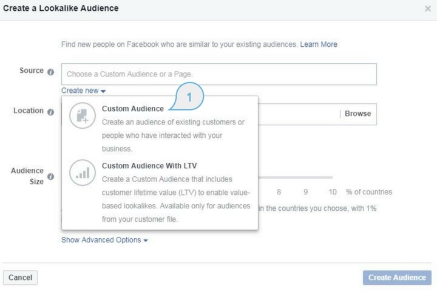
Task: Set audience size to 8 on the scale
Action: pos(279,192)
